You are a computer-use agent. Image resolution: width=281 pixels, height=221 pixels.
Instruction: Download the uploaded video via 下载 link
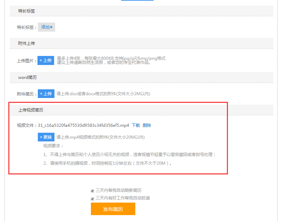(136, 125)
